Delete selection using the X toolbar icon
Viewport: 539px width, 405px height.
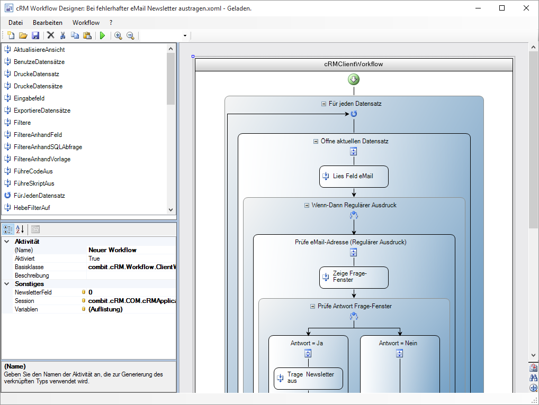(51, 35)
